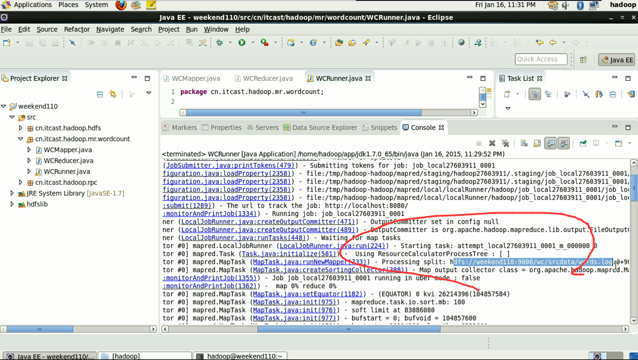Screen dimensions: 638x360
Task: Switch to WCReducer.java editor tab
Action: click(264, 78)
